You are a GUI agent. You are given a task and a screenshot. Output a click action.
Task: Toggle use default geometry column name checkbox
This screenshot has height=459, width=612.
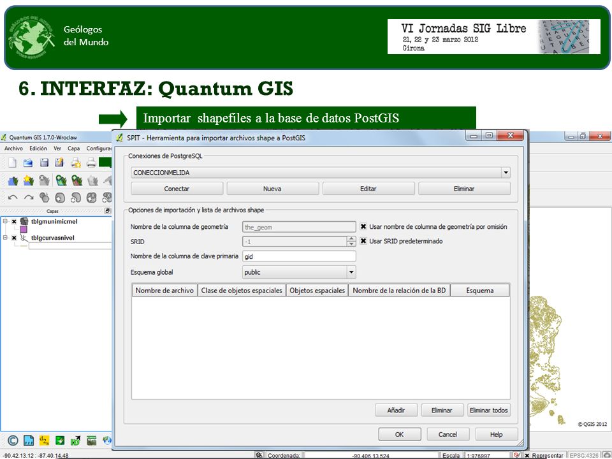(363, 226)
